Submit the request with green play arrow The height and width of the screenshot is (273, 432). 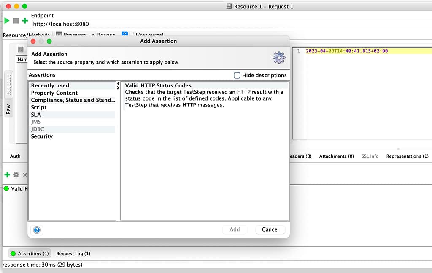pos(6,21)
